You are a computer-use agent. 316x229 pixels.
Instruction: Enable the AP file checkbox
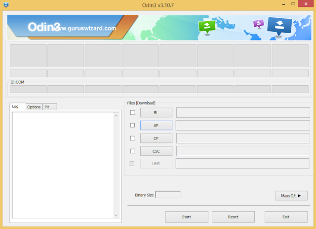tap(133, 126)
